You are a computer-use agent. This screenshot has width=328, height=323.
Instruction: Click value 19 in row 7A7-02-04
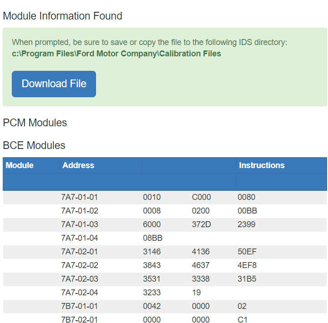point(197,293)
